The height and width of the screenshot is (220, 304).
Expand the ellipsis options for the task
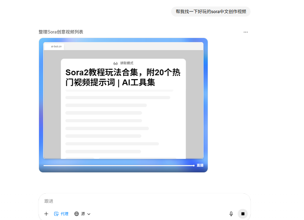click(246, 32)
